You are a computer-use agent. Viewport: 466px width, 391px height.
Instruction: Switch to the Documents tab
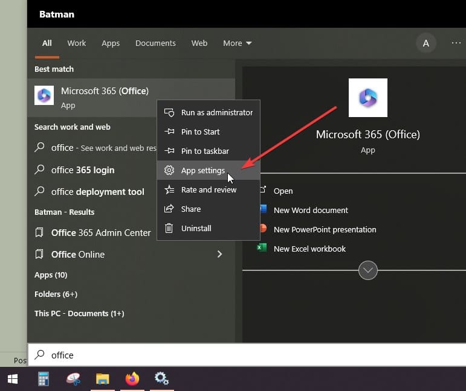(155, 43)
